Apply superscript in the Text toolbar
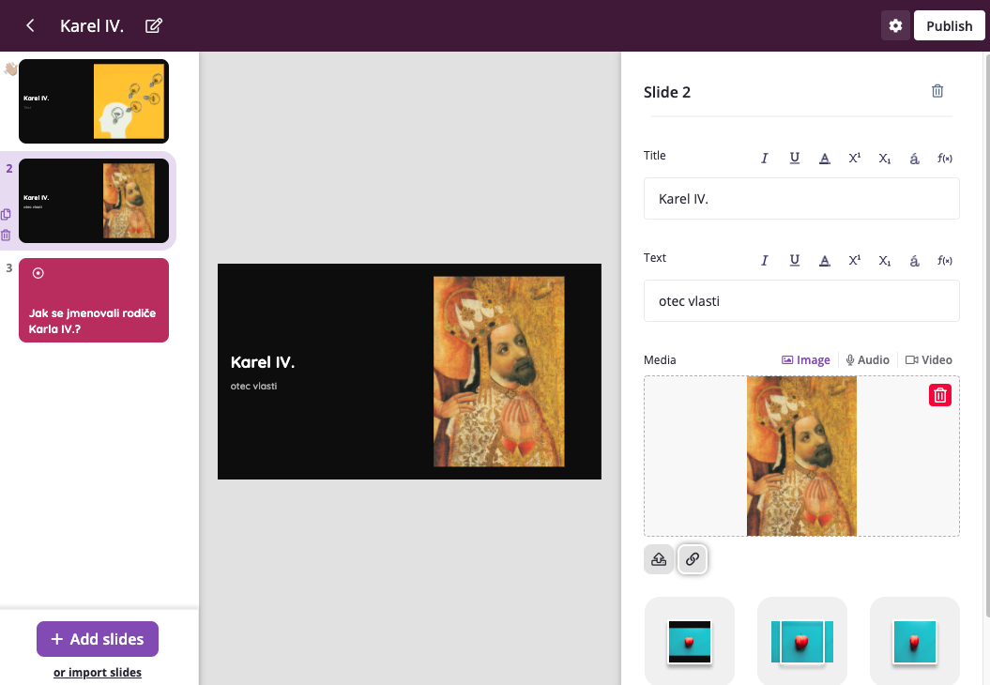This screenshot has height=685, width=990. pyautogui.click(x=854, y=261)
